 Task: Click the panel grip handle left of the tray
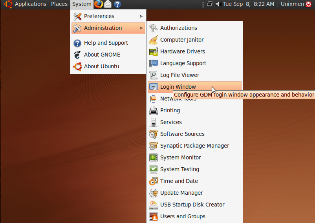(203, 4)
